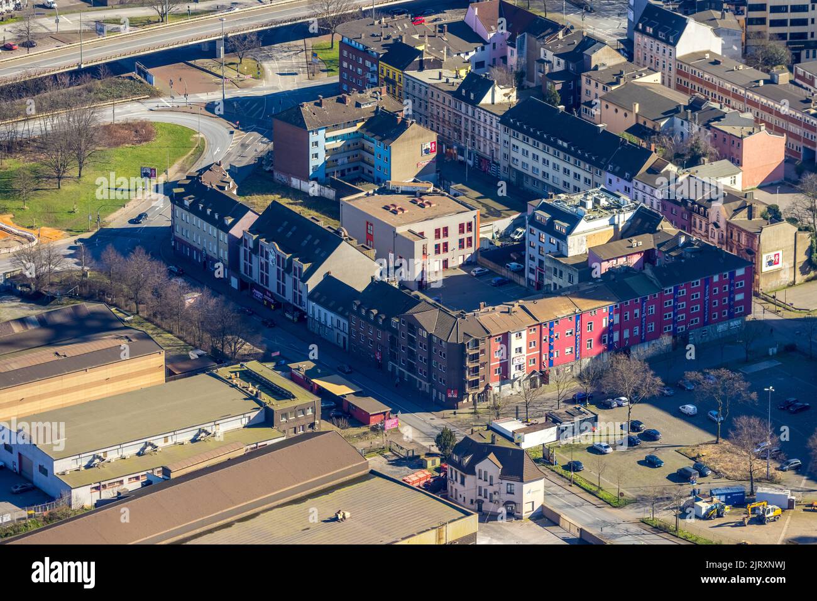Click the large warehouse roof at bottom
This screenshot has width=817, height=601.
click(x=251, y=496)
